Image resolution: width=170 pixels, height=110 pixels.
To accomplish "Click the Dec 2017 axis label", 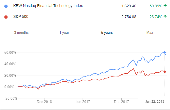I will click(122, 102).
